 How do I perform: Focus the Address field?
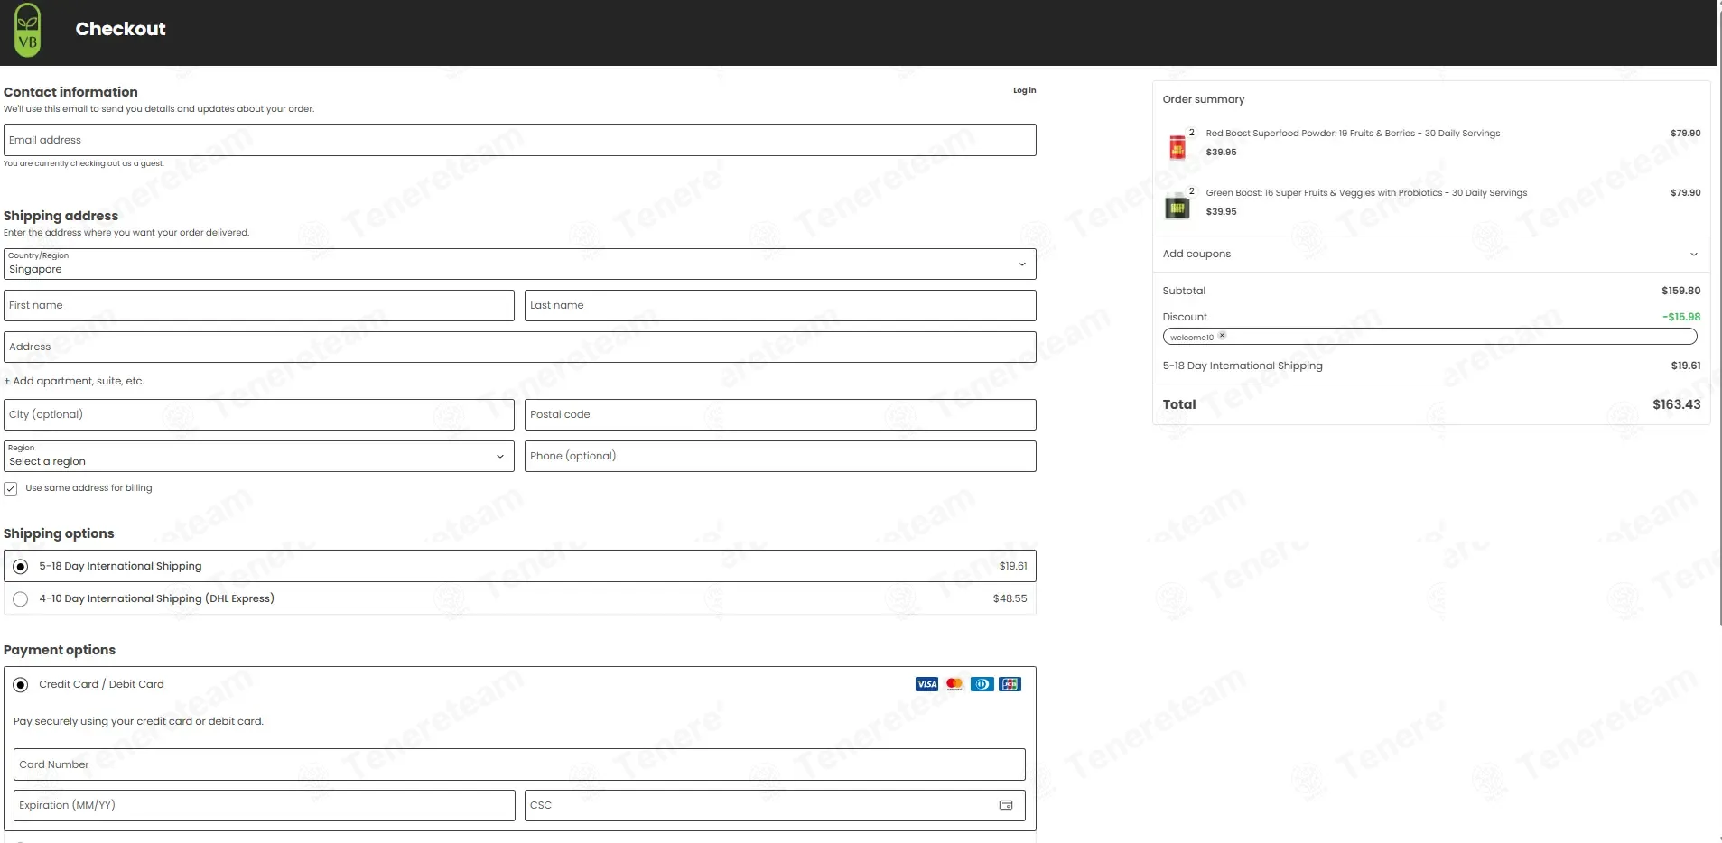pos(520,347)
